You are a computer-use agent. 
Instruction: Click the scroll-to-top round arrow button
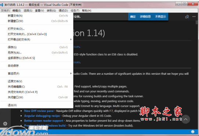pos(185,119)
